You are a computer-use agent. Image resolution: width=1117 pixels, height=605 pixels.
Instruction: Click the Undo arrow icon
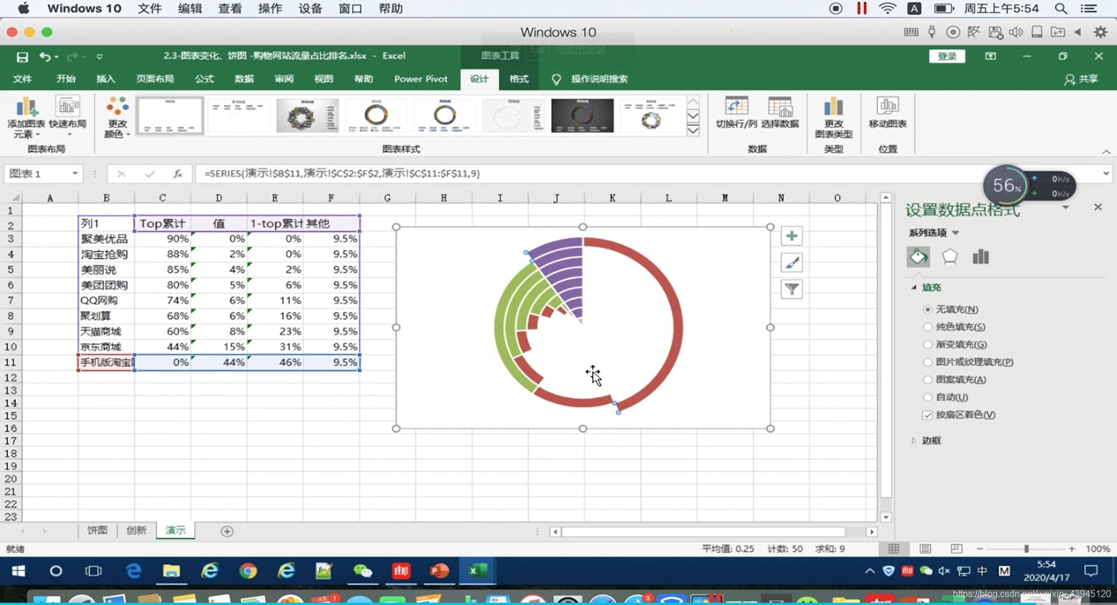[45, 56]
